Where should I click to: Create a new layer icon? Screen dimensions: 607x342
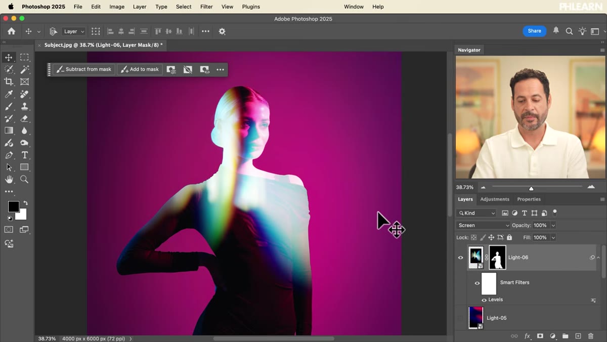pos(578,336)
